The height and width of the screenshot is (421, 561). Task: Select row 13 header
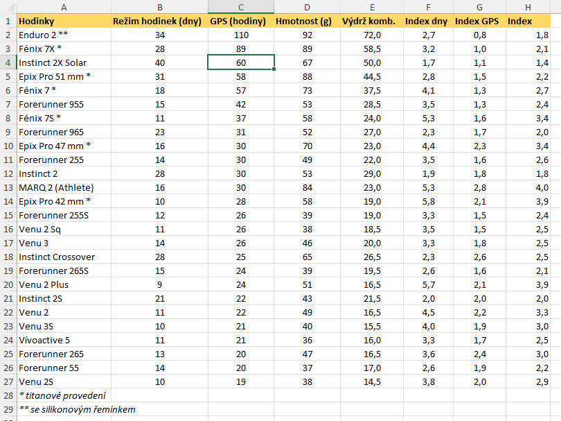(x=8, y=188)
